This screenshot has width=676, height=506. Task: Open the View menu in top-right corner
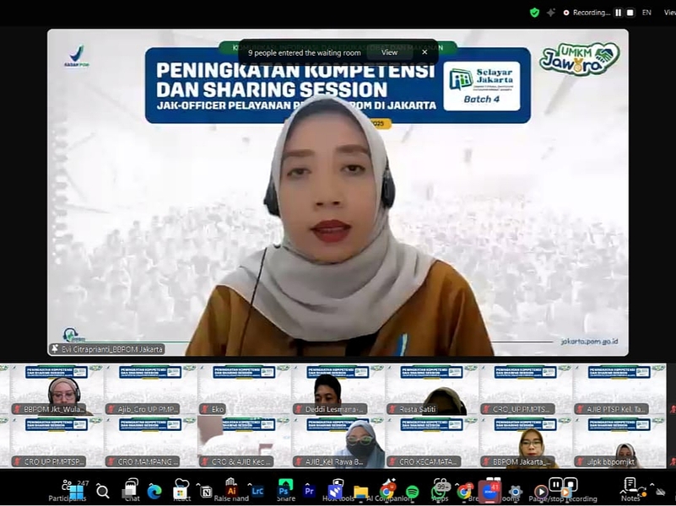669,13
